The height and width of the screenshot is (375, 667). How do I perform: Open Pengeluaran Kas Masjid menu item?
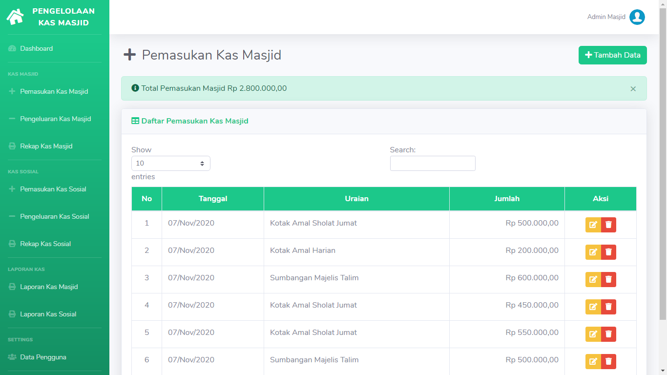pyautogui.click(x=55, y=119)
